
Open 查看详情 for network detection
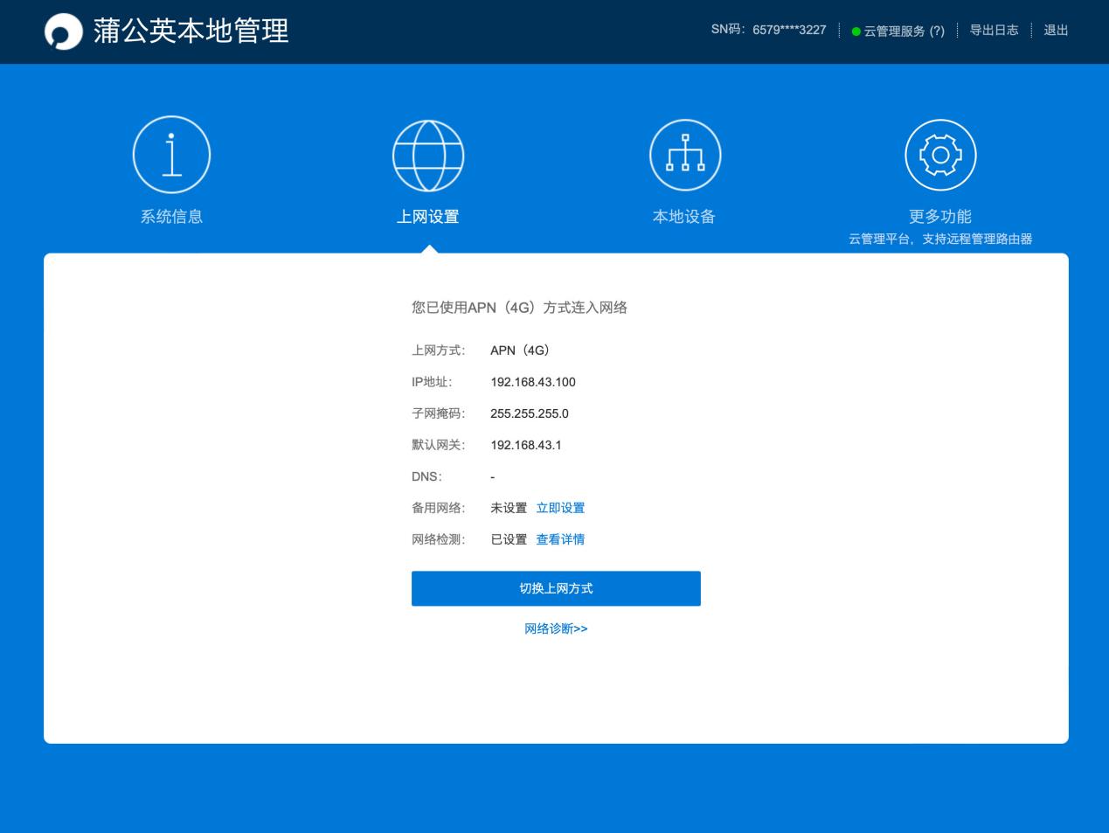561,539
